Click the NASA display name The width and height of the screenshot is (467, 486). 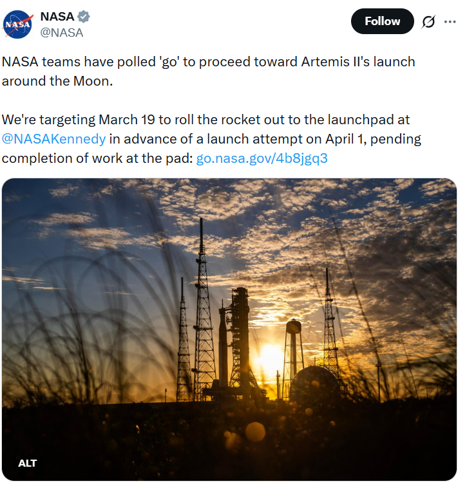click(x=57, y=17)
